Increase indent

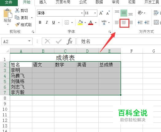point(147,22)
